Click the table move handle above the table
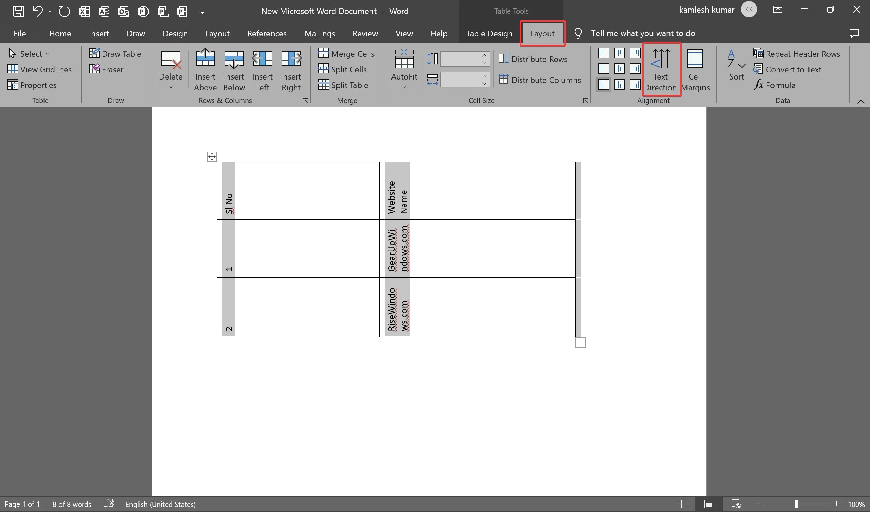 [x=211, y=156]
